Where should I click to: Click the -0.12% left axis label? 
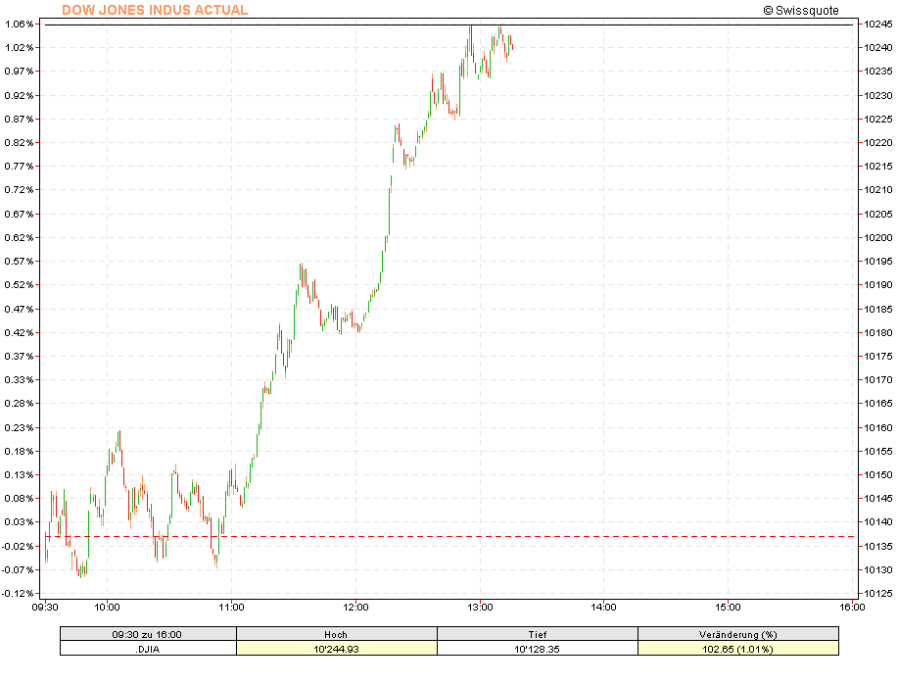click(x=18, y=593)
